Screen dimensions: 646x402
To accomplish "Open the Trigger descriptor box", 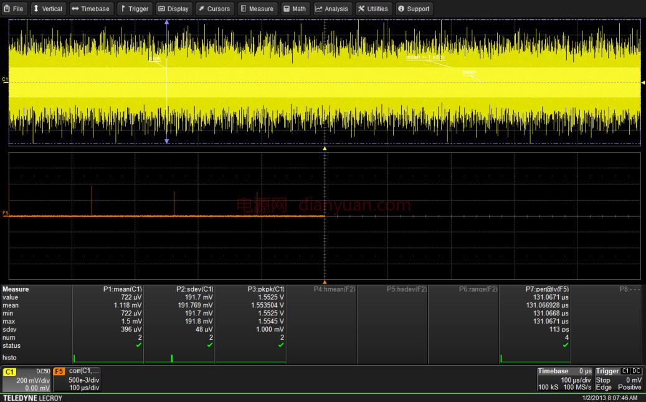I will (x=619, y=380).
